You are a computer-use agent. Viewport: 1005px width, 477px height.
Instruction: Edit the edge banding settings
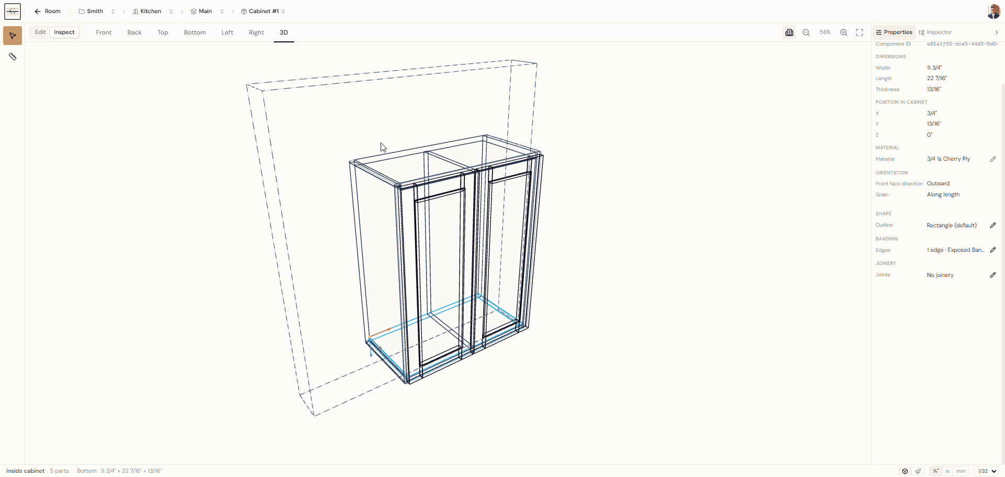(x=993, y=250)
